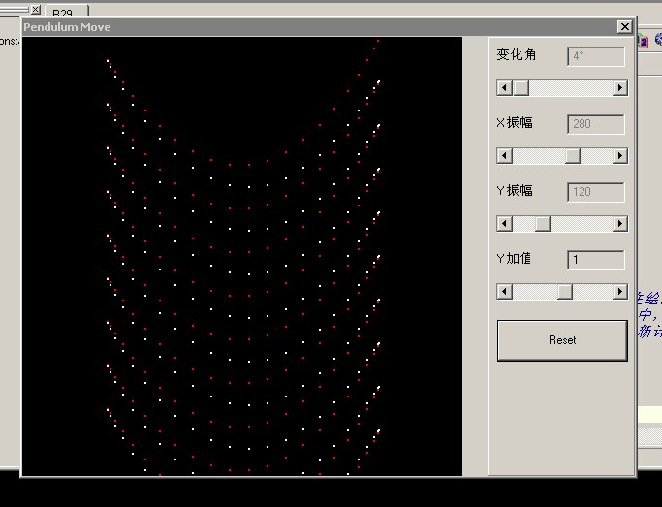The image size is (662, 507).
Task: Click left arrow of Y振幅 scrollbar
Action: [x=504, y=223]
